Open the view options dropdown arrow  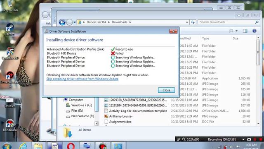tap(236, 31)
